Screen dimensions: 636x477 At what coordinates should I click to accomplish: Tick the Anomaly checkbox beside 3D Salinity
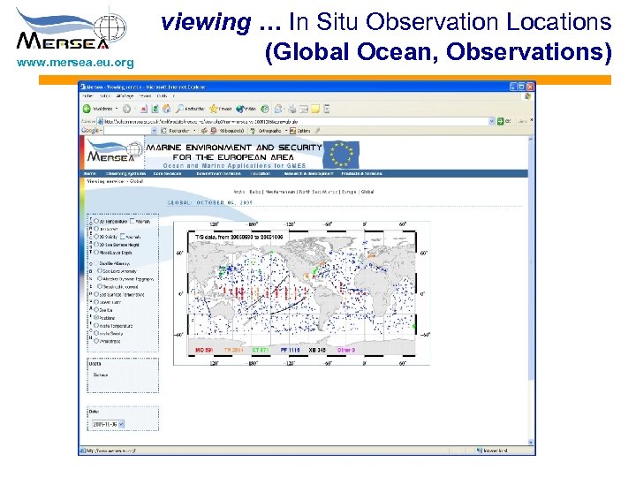pyautogui.click(x=122, y=237)
